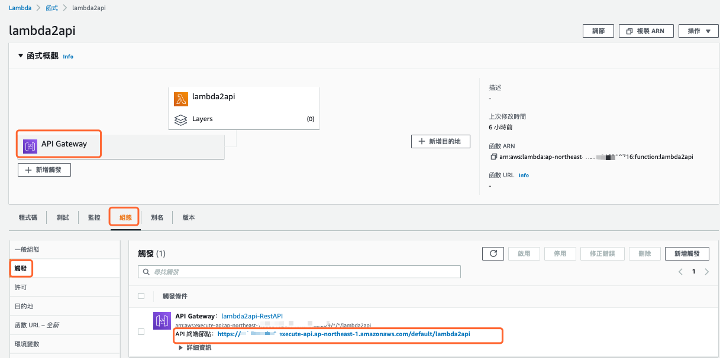This screenshot has width=720, height=358.
Task: Click the 調節 button
Action: 598,31
